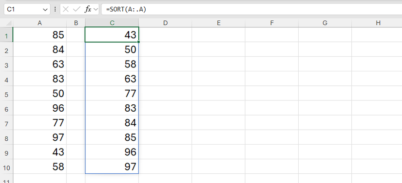The width and height of the screenshot is (402, 183).
Task: Select row 1 header
Action: point(6,35)
